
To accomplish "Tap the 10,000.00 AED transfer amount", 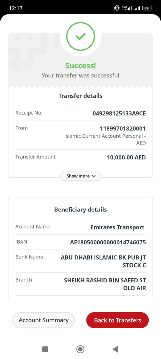I will 126,157.
